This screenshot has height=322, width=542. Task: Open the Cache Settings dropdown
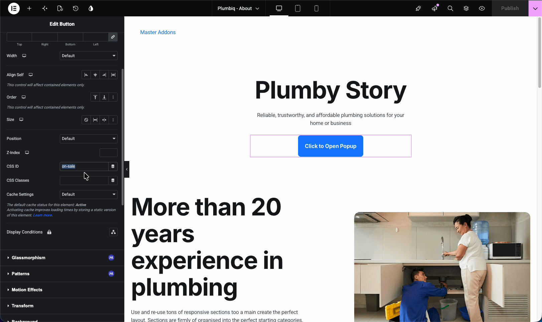click(89, 194)
